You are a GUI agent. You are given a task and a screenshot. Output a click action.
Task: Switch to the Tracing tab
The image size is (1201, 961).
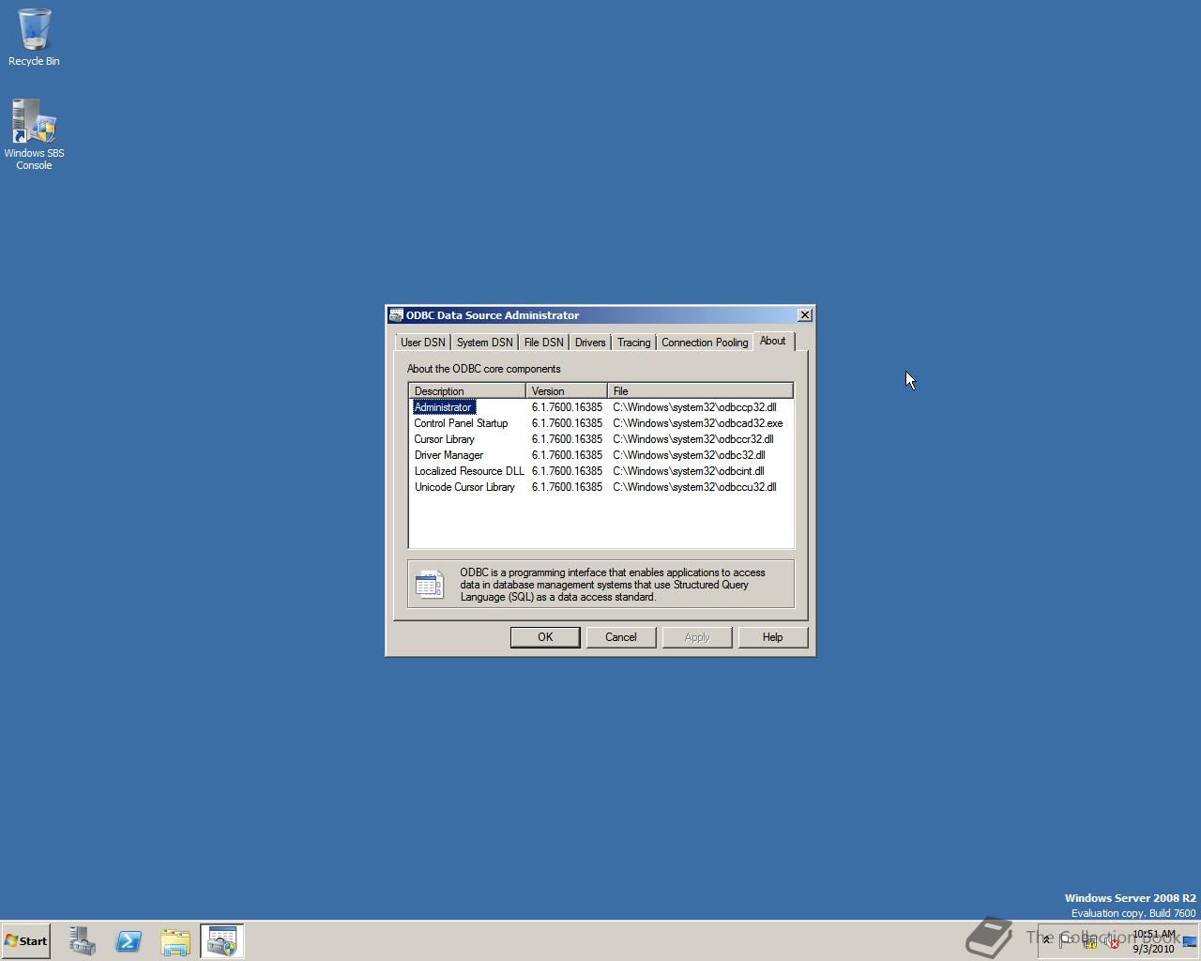point(634,343)
